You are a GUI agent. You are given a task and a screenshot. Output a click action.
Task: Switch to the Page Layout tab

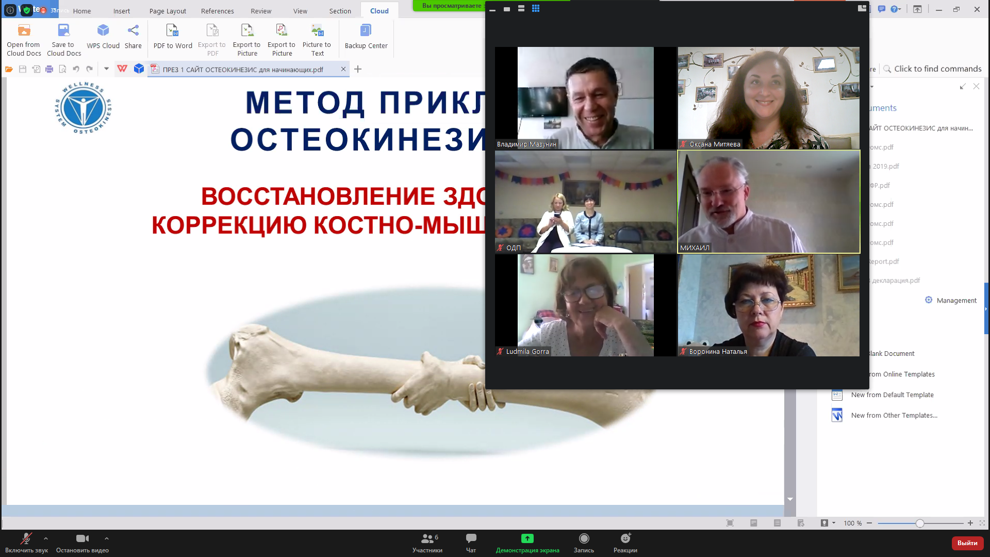(x=168, y=11)
